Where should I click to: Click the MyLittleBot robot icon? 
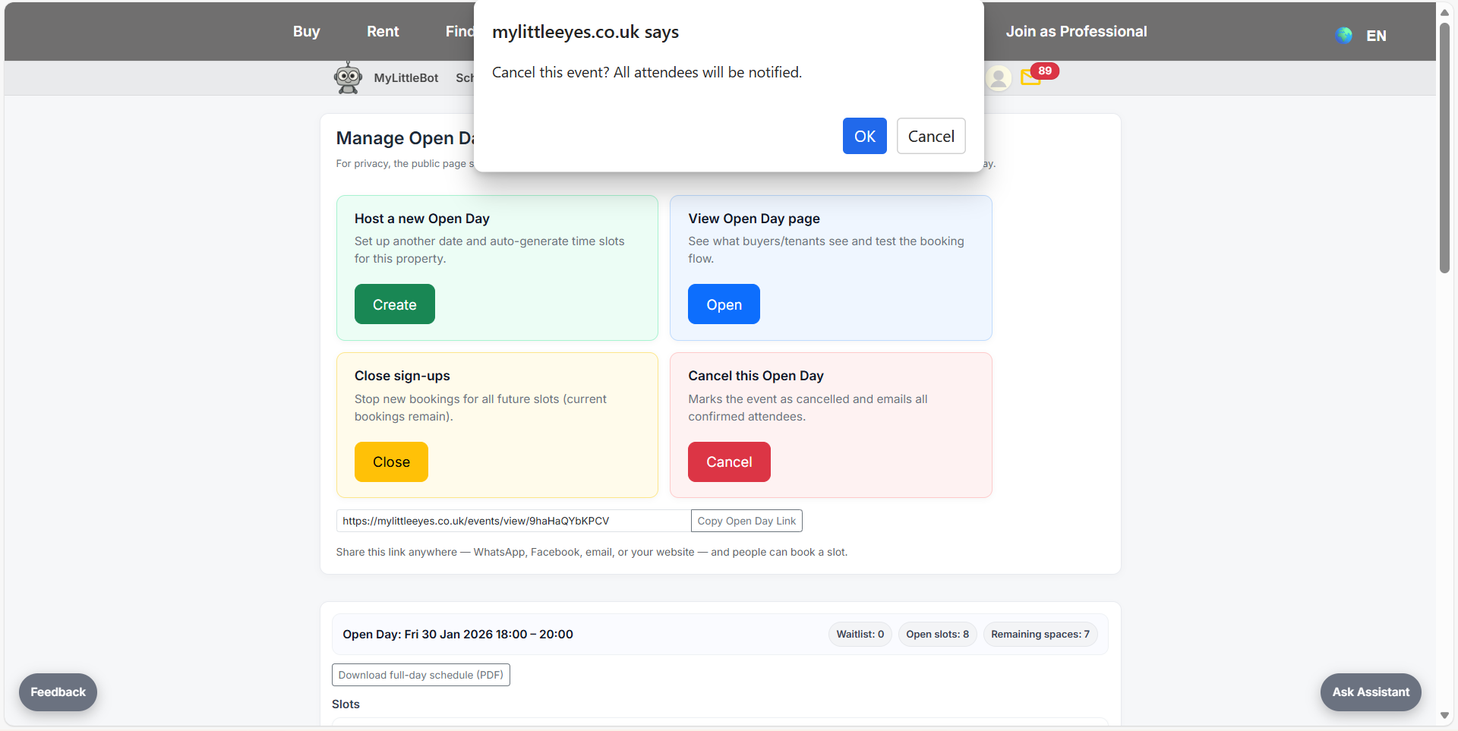348,77
